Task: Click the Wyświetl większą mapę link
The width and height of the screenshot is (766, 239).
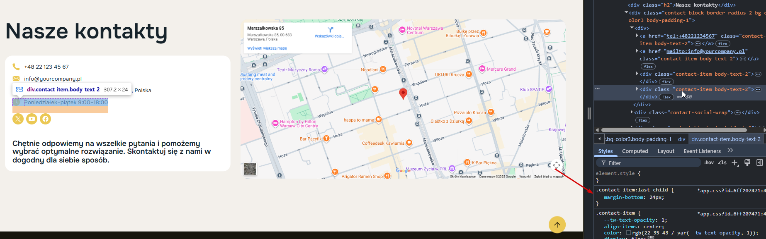Action: click(x=267, y=48)
